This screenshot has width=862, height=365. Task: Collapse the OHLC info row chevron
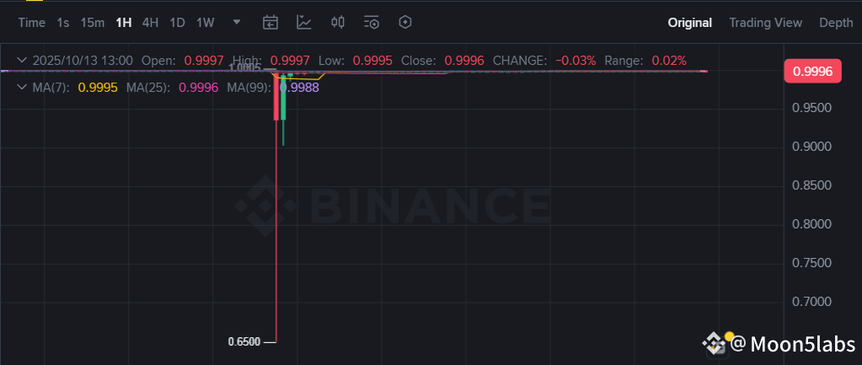22,60
